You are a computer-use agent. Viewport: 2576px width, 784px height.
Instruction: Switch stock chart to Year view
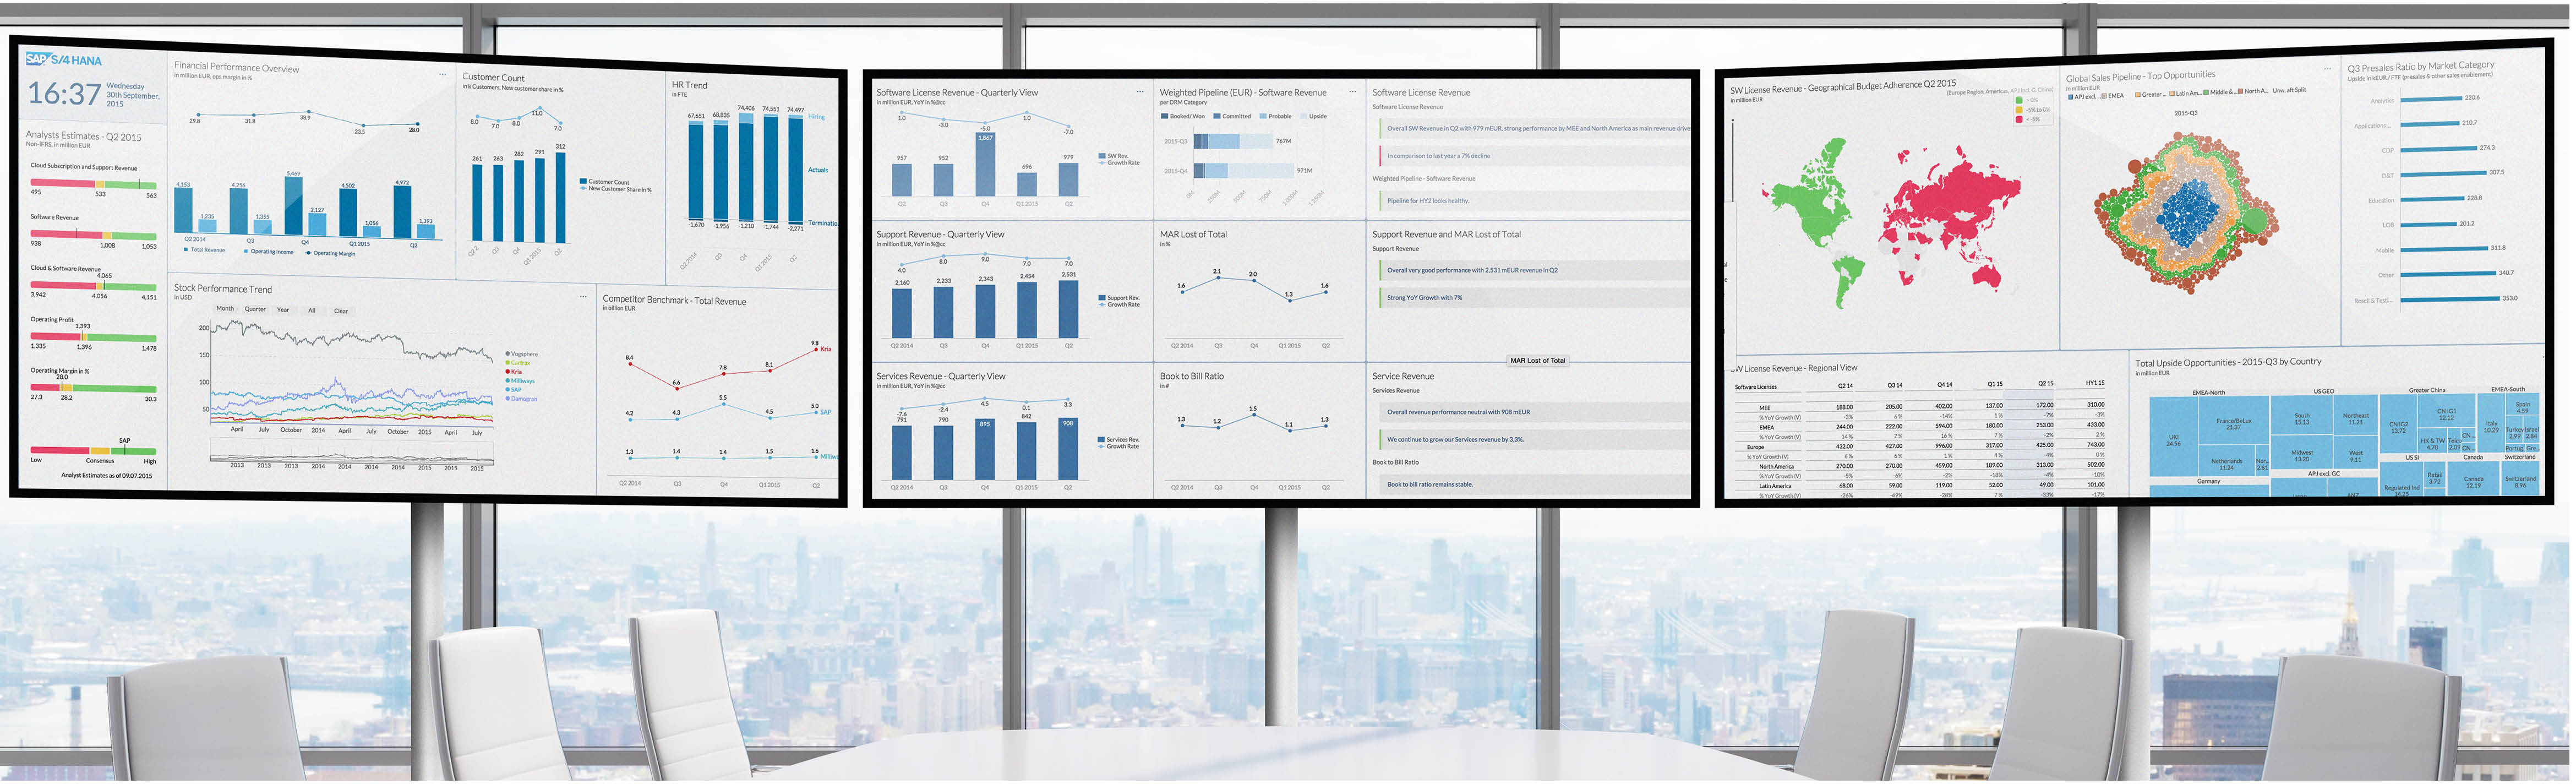click(x=283, y=310)
